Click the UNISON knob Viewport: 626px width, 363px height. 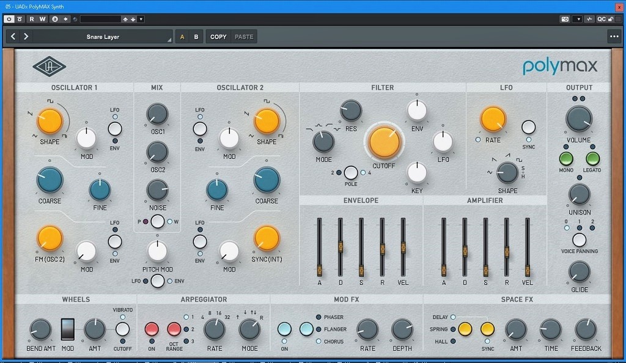(x=580, y=195)
